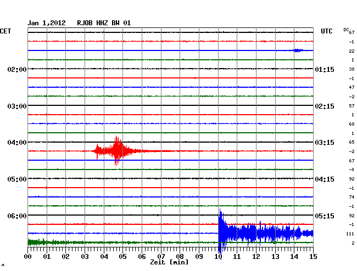Click DC offset value "111"
This screenshot has width=357, height=271.
[350, 234]
